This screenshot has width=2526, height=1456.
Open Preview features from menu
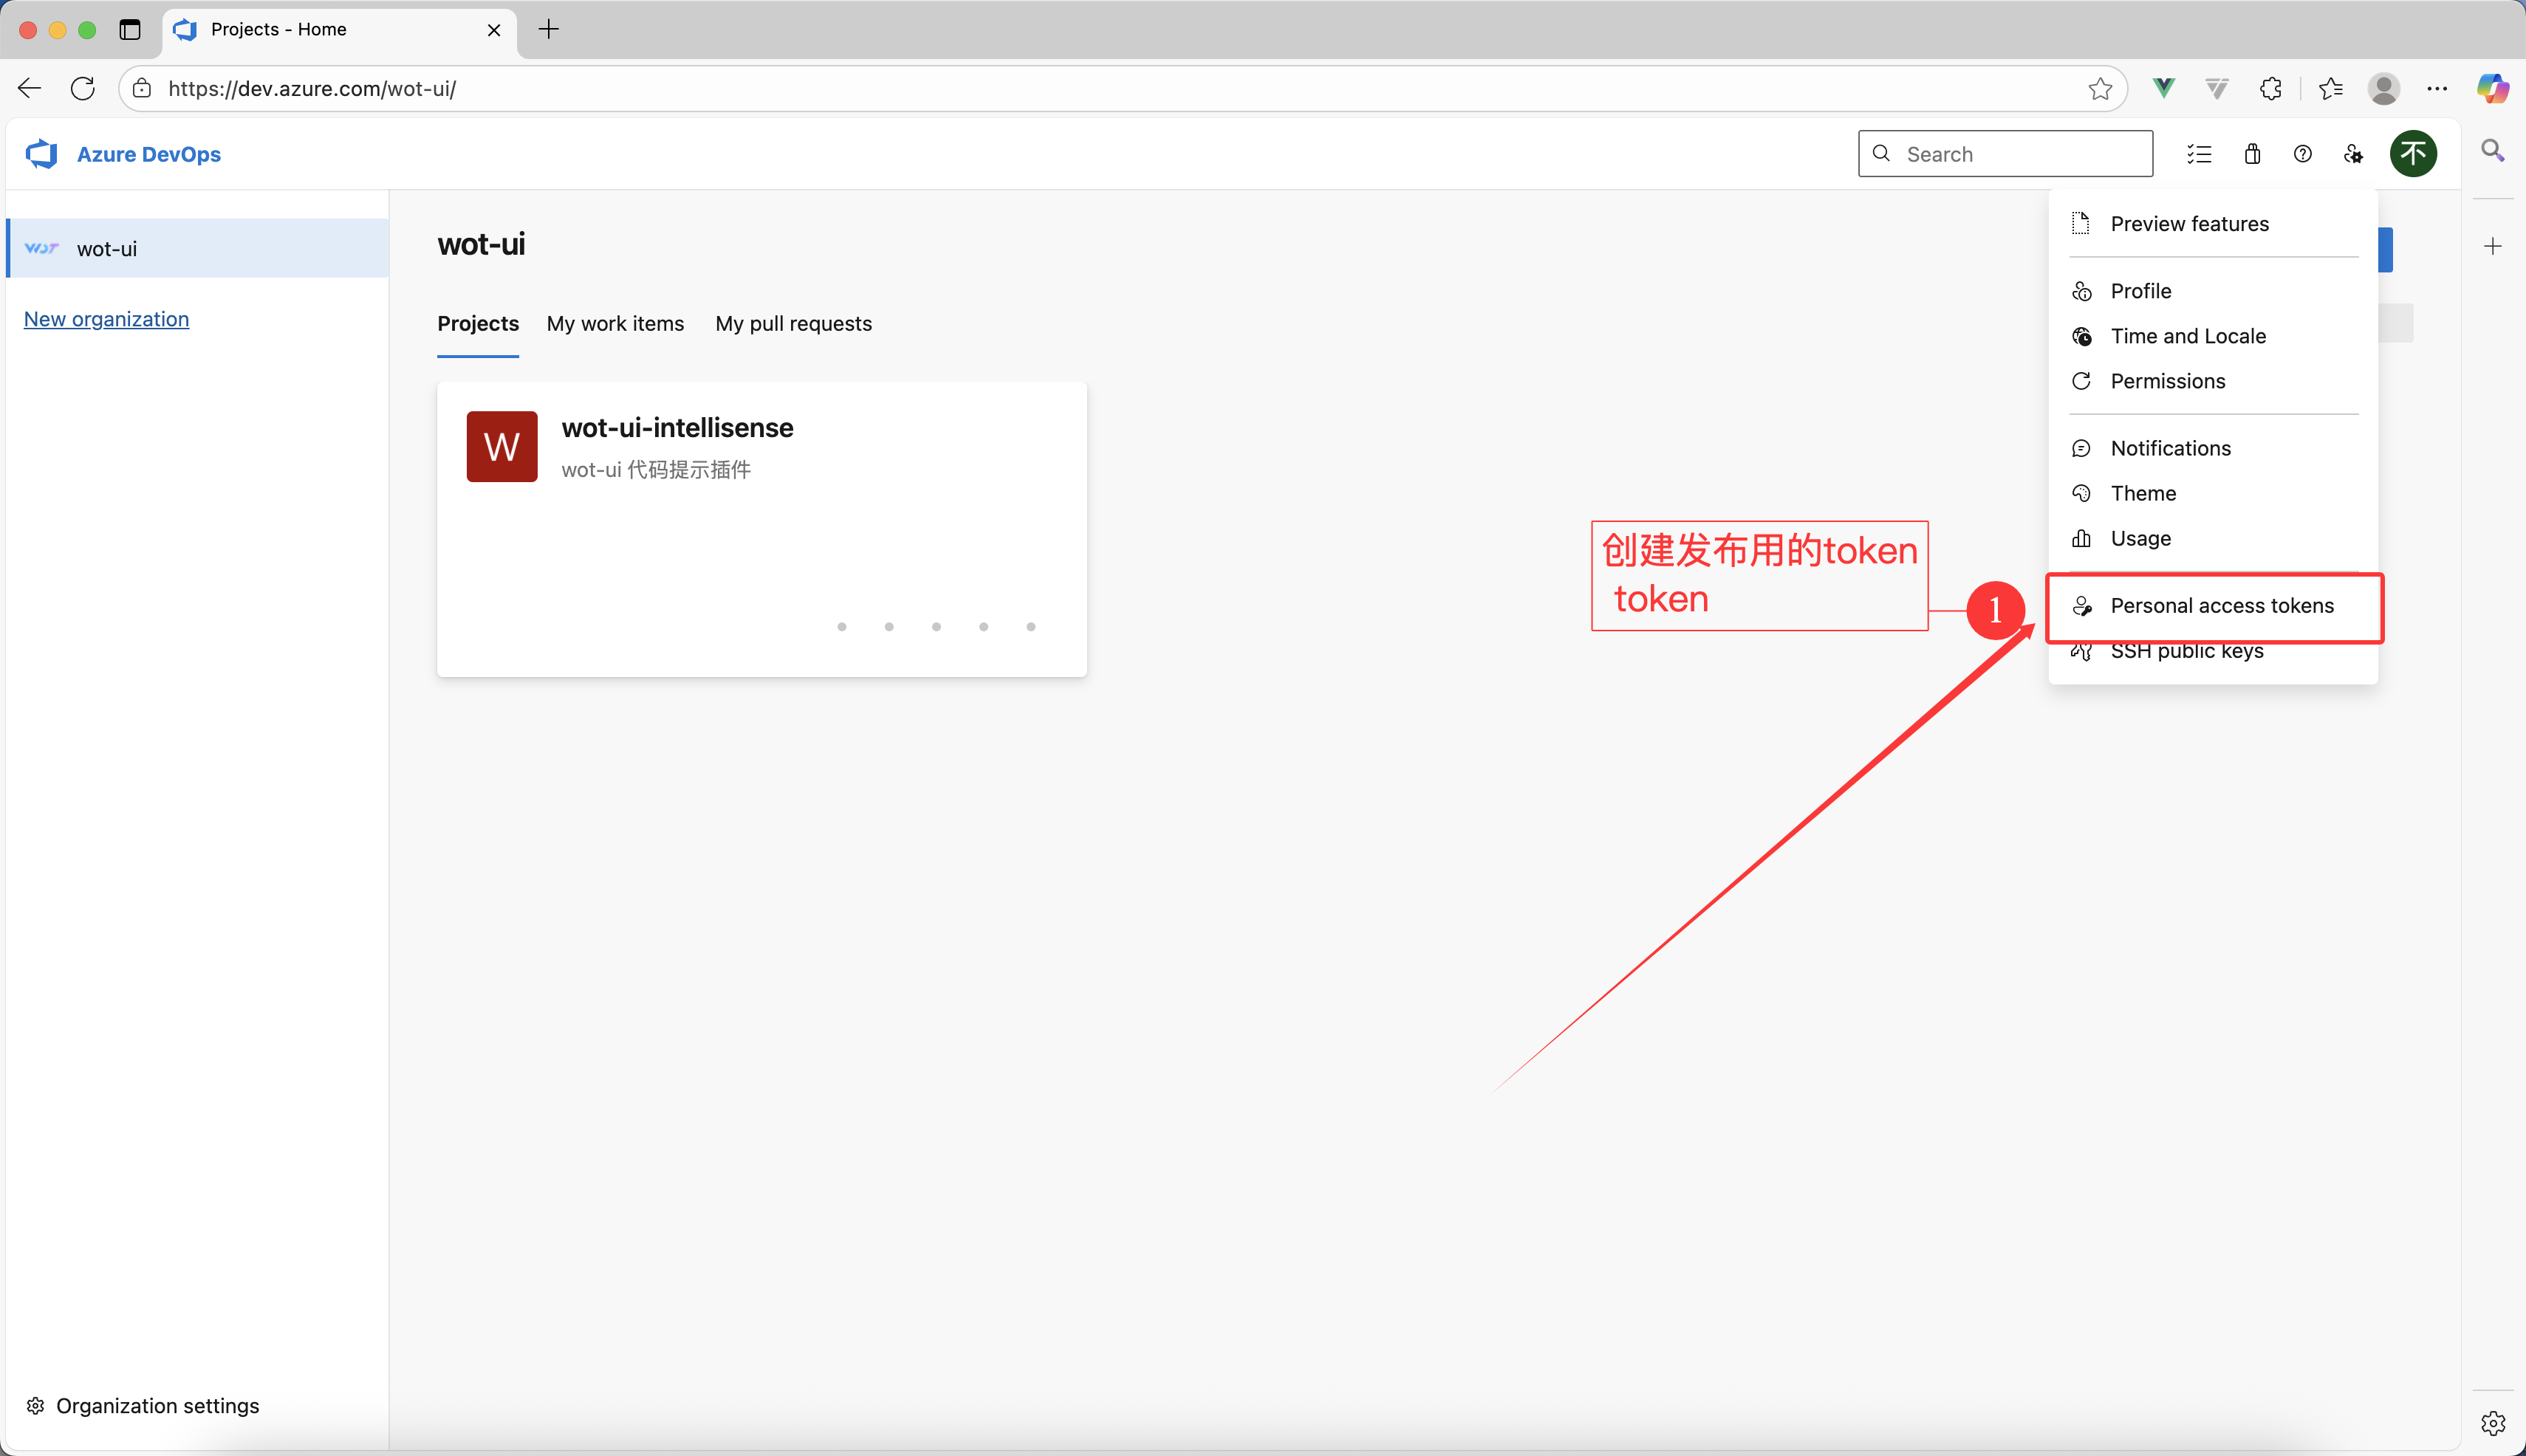[x=2189, y=224]
